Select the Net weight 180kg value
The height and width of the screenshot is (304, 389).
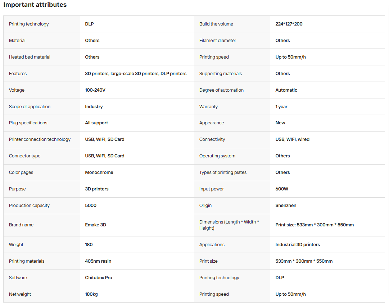click(91, 294)
